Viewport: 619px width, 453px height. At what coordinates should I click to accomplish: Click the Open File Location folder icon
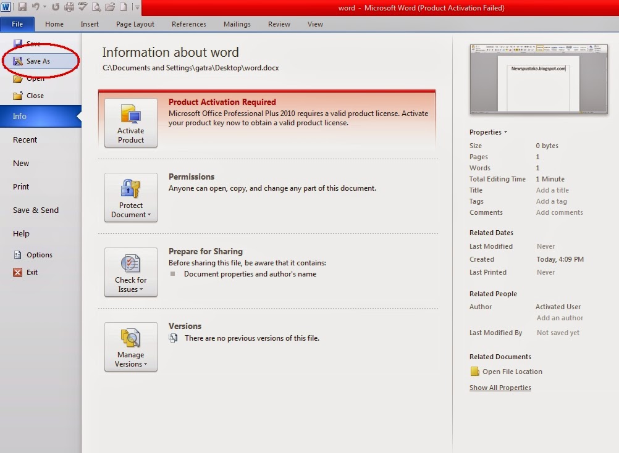[474, 372]
